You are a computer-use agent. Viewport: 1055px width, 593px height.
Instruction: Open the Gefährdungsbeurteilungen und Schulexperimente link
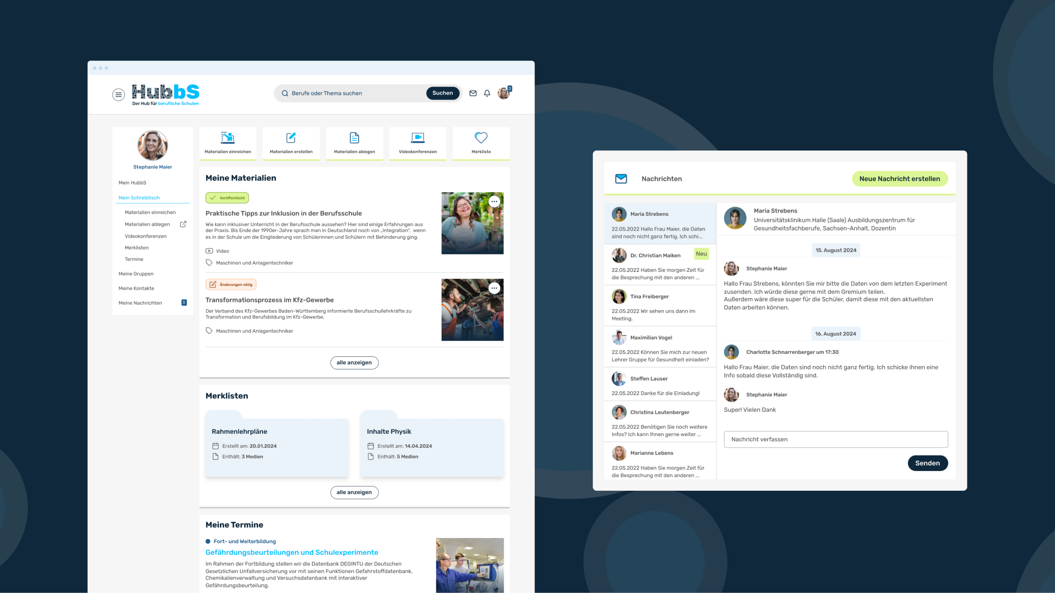tap(292, 552)
